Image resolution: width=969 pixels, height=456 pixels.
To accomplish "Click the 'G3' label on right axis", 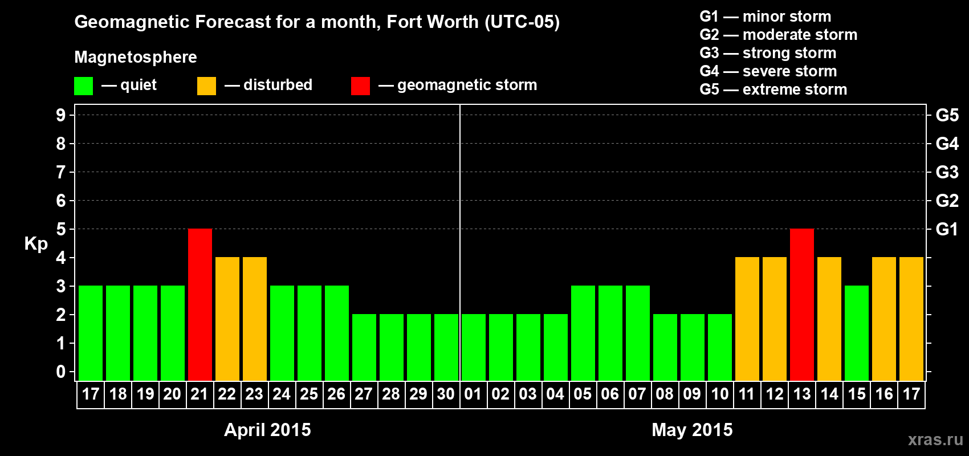I will (x=947, y=172).
